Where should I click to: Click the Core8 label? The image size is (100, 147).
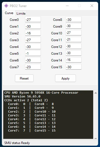pyautogui.click(x=57, y=20)
